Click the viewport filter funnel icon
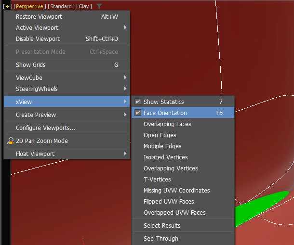294x245 pixels. [99, 6]
